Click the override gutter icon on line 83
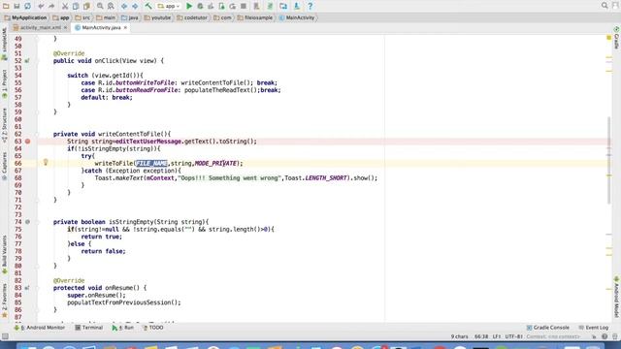The image size is (621, 349). (x=27, y=288)
